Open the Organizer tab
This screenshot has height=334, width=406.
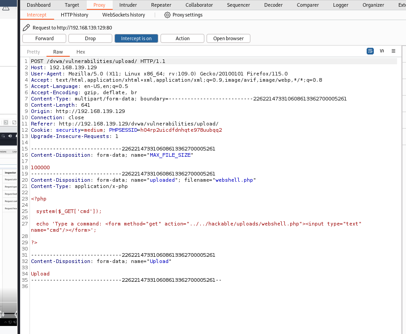pyautogui.click(x=373, y=5)
